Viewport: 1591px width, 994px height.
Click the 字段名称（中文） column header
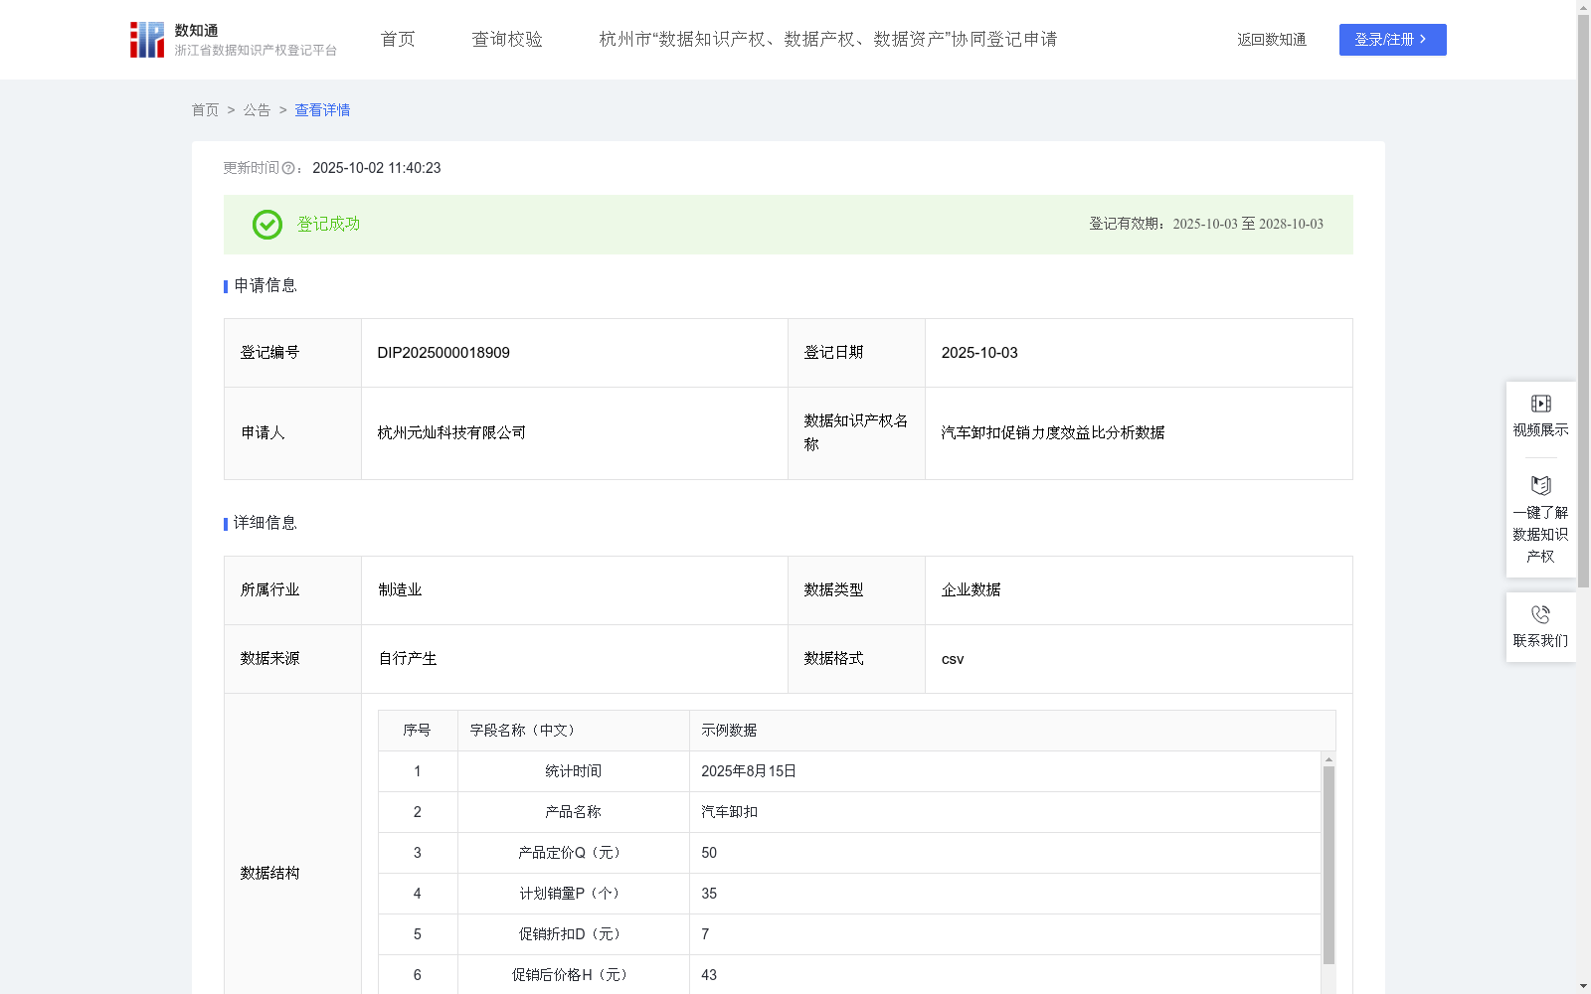click(x=574, y=731)
